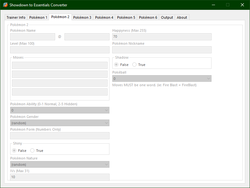Screen dimensions: 250x188
Task: Set Shiny to False
Action: point(14,151)
